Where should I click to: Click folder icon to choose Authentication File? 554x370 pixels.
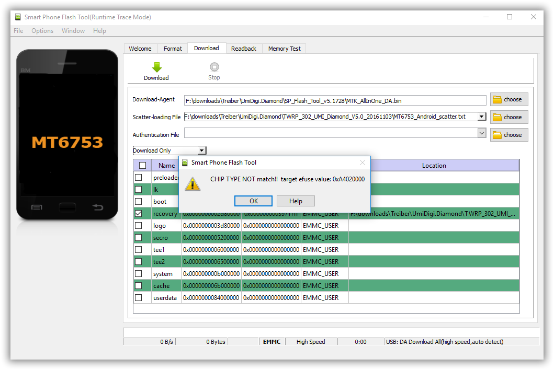tap(497, 135)
